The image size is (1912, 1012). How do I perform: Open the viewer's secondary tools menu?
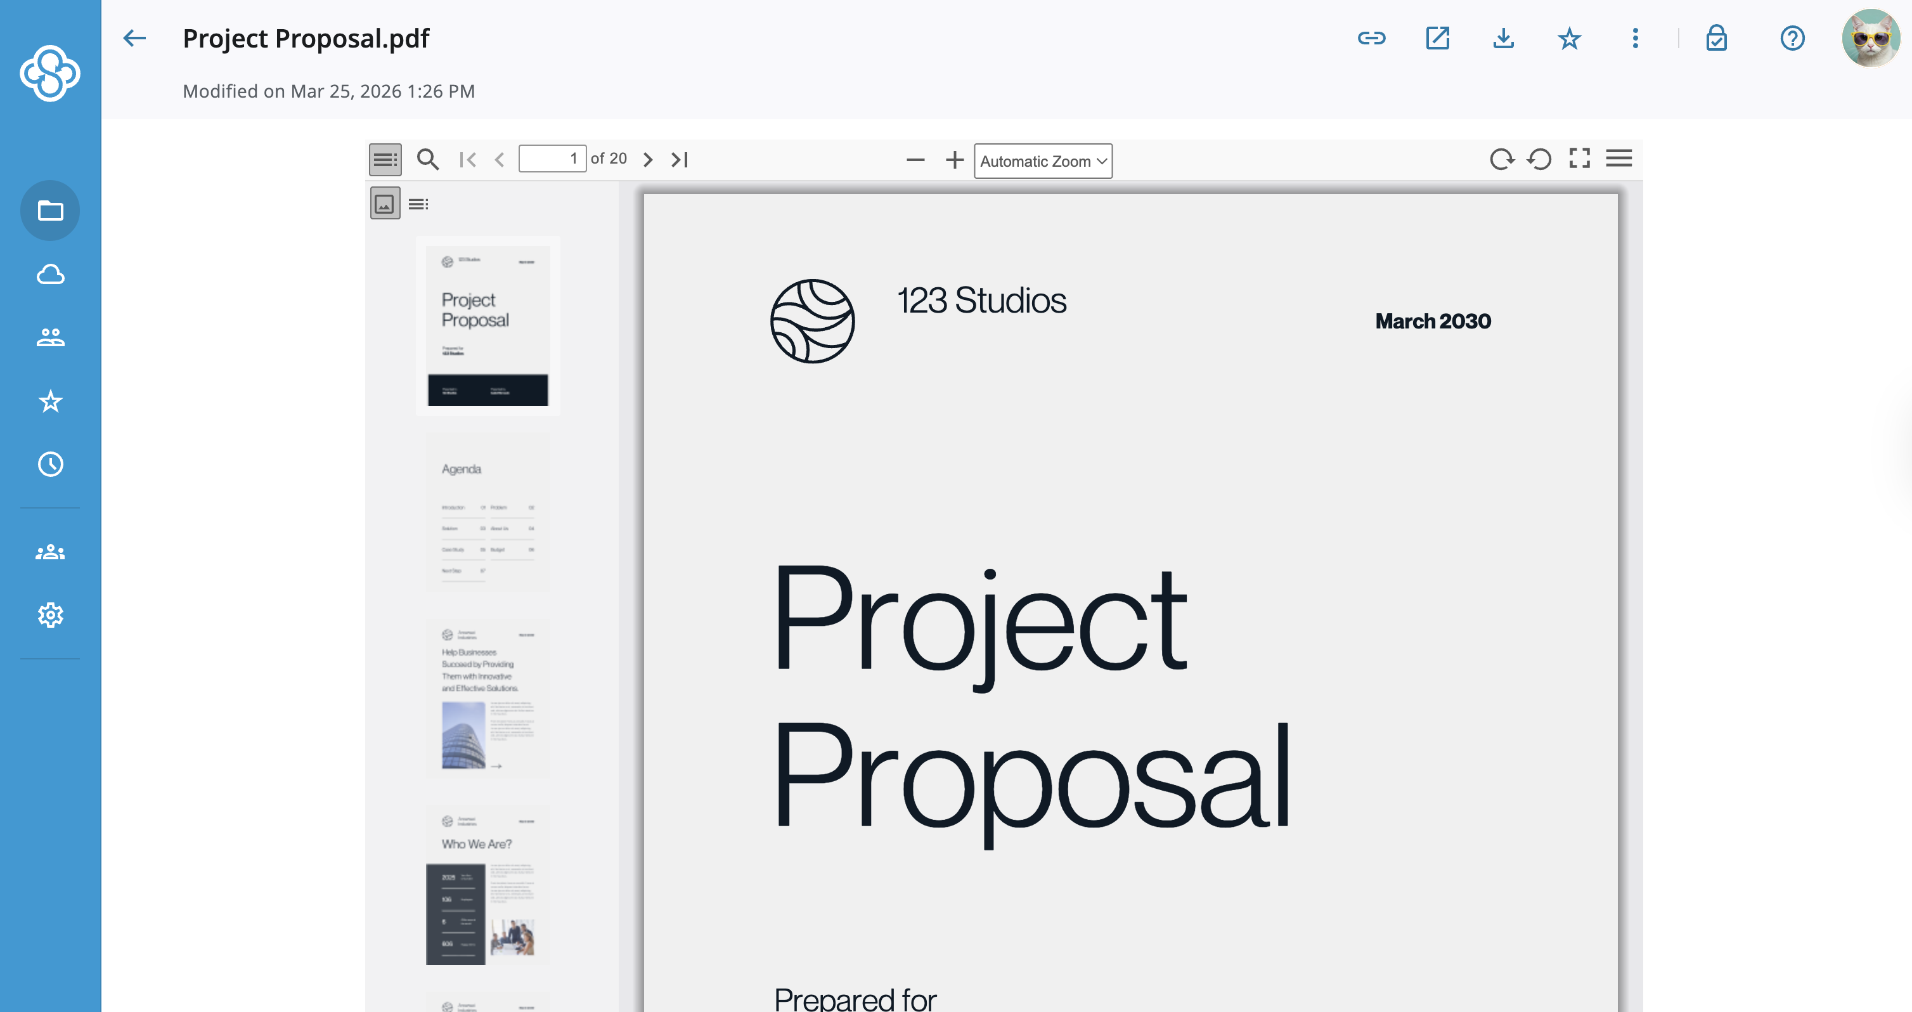[x=1620, y=158]
